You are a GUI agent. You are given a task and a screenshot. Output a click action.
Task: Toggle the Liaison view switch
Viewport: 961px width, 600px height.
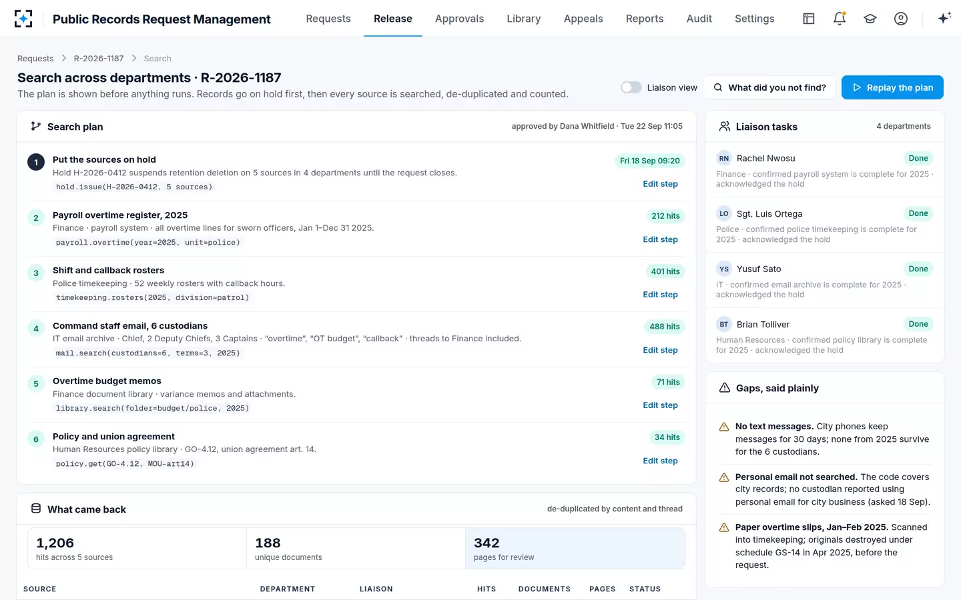pos(631,87)
